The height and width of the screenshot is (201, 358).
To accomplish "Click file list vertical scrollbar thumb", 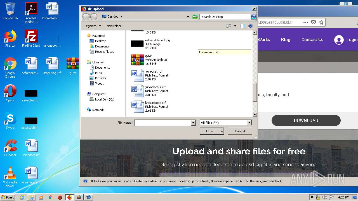I will tap(255, 92).
